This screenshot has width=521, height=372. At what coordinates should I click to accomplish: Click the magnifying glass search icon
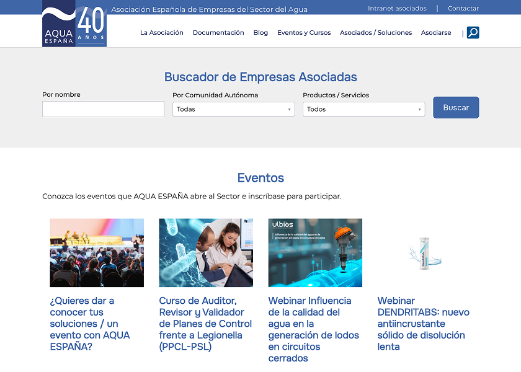[x=473, y=33]
